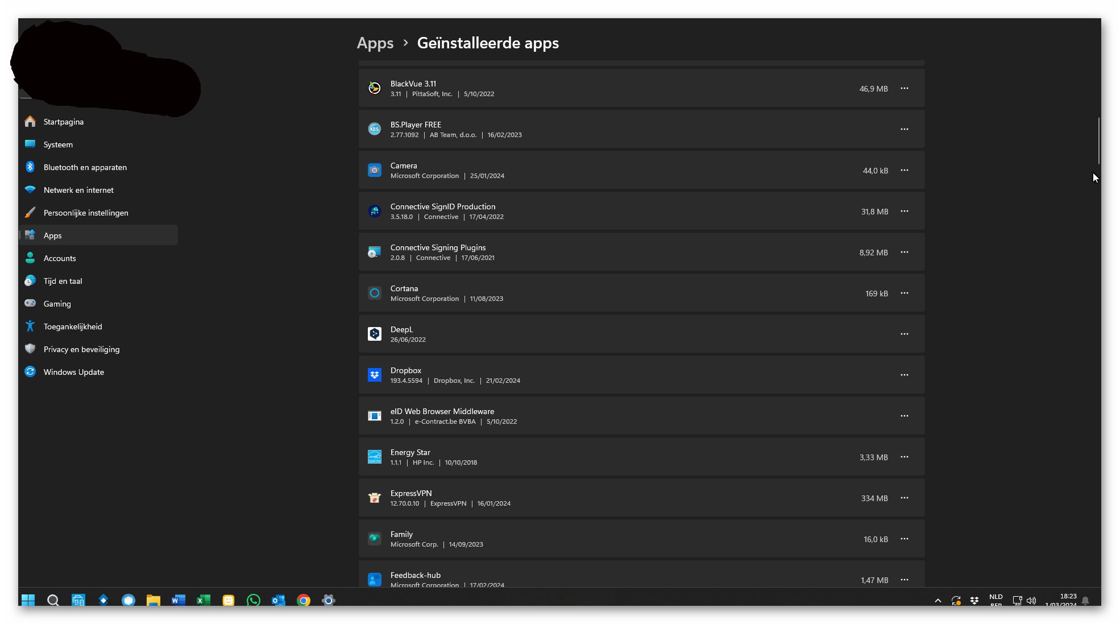Open WhatsApp from the taskbar
1120x624 pixels.
click(254, 600)
